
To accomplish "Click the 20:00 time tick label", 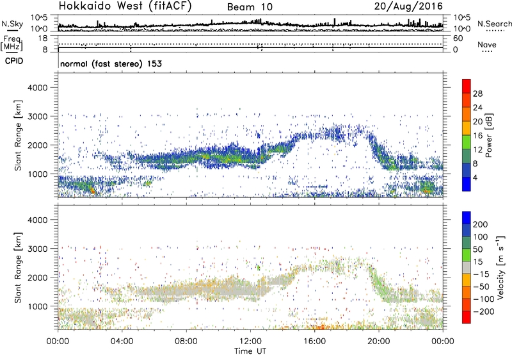I will pyautogui.click(x=378, y=342).
